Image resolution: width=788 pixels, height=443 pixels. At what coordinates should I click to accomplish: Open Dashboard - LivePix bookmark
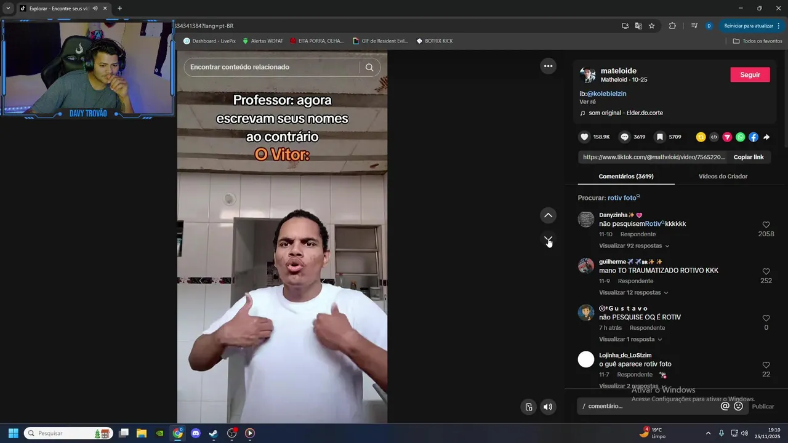pos(209,41)
